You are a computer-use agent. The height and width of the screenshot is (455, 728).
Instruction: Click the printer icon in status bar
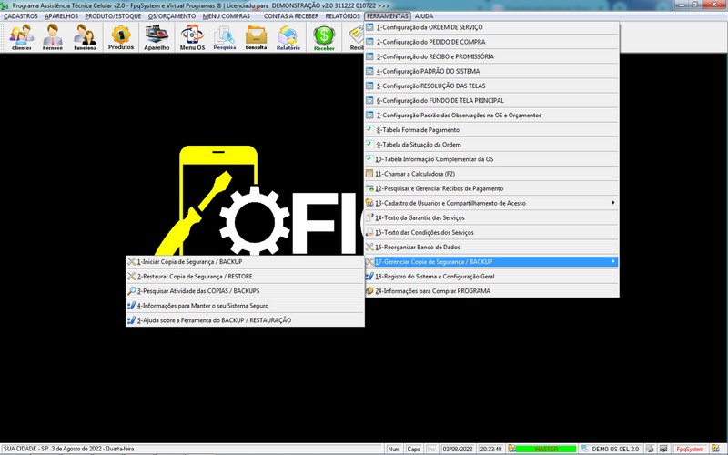(650, 449)
